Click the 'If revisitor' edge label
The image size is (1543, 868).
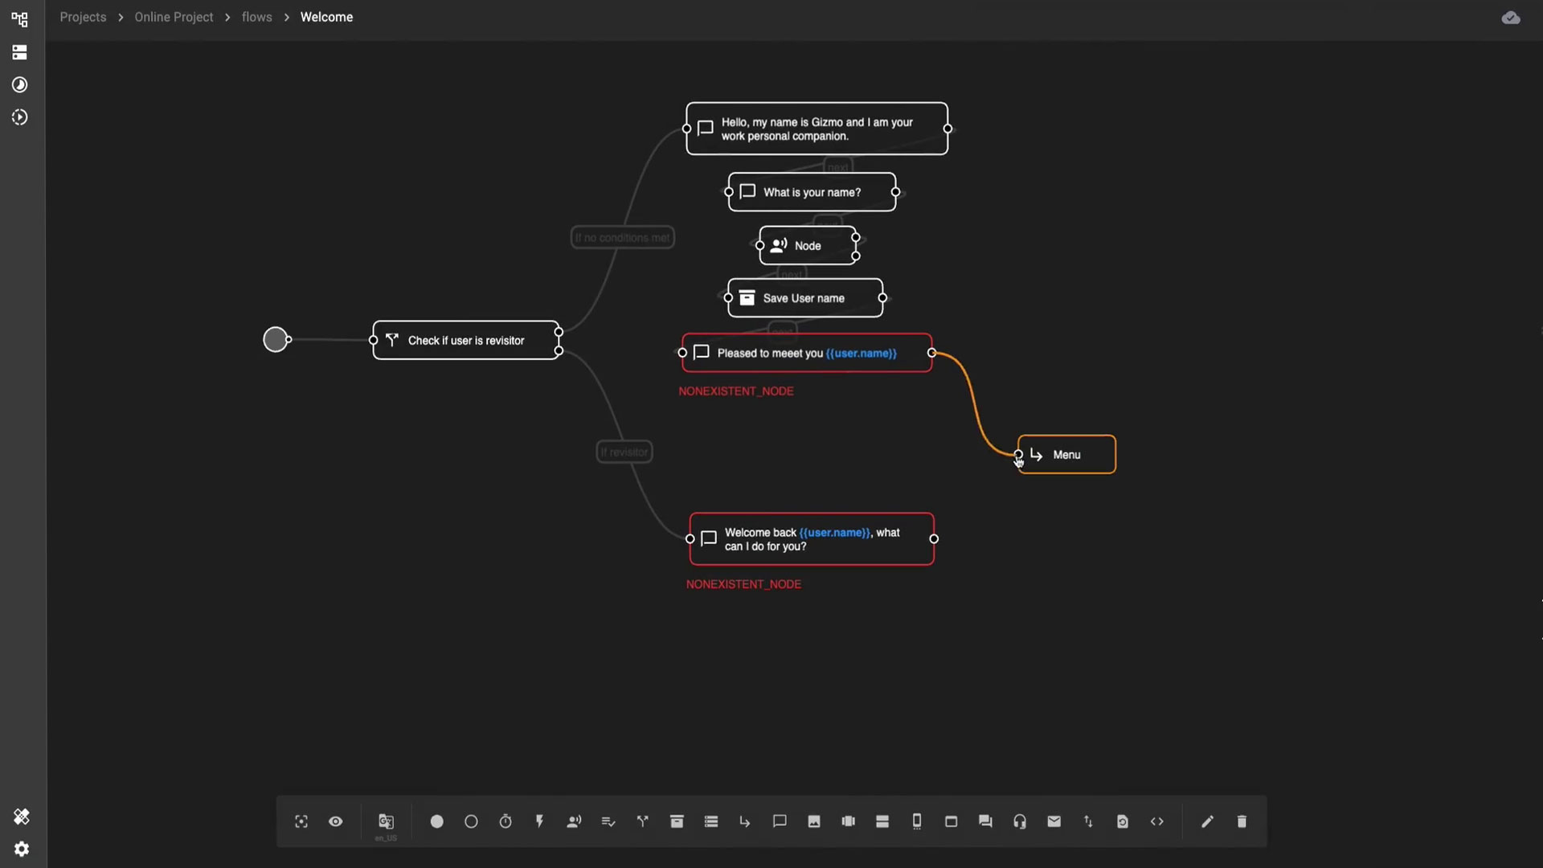pos(624,452)
